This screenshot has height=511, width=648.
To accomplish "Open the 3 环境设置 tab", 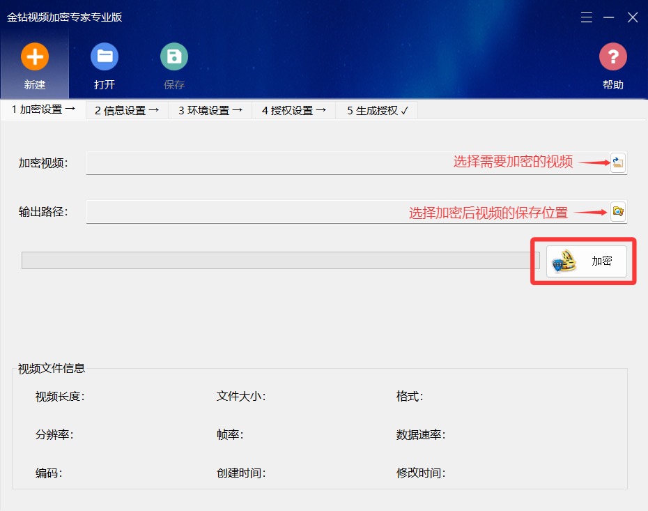I will click(210, 110).
